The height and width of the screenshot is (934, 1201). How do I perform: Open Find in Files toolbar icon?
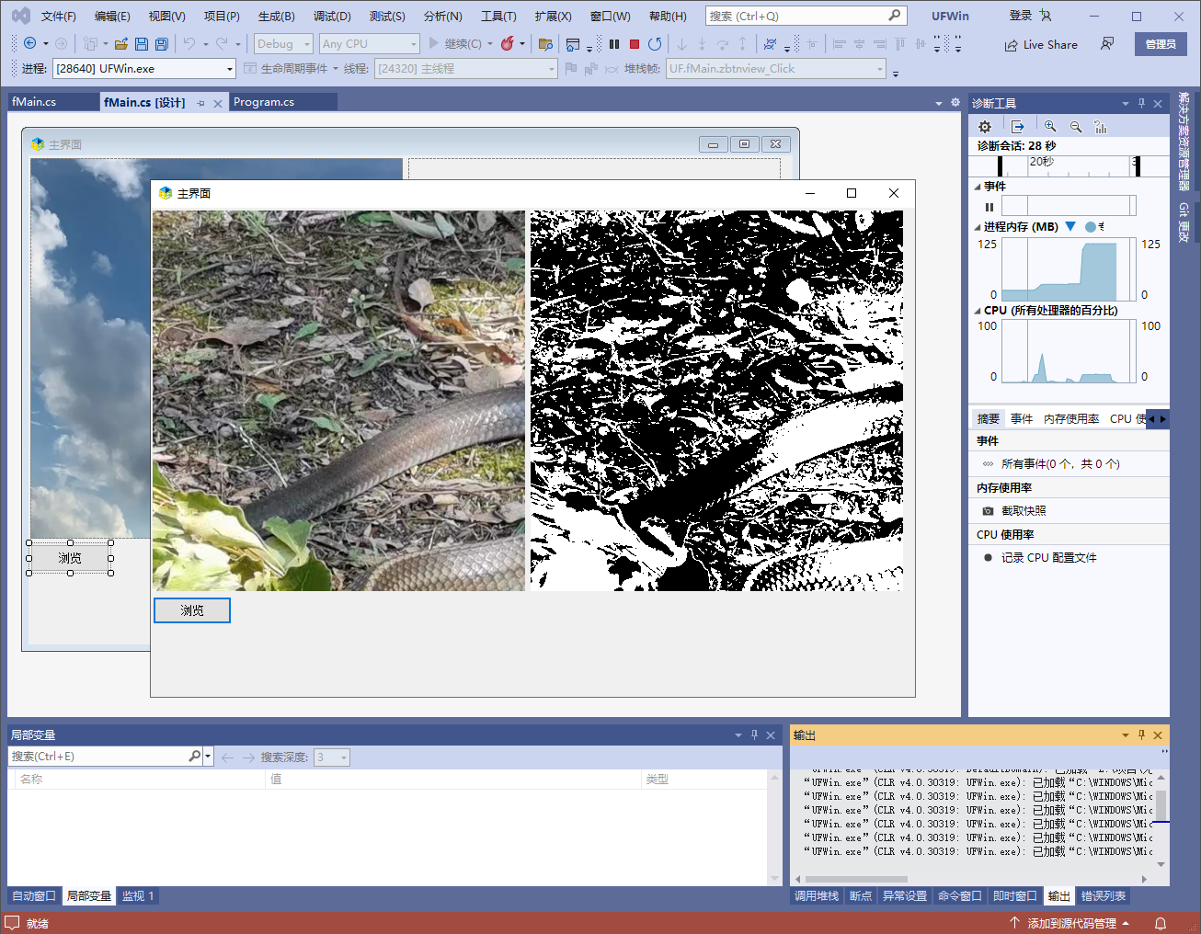point(545,44)
